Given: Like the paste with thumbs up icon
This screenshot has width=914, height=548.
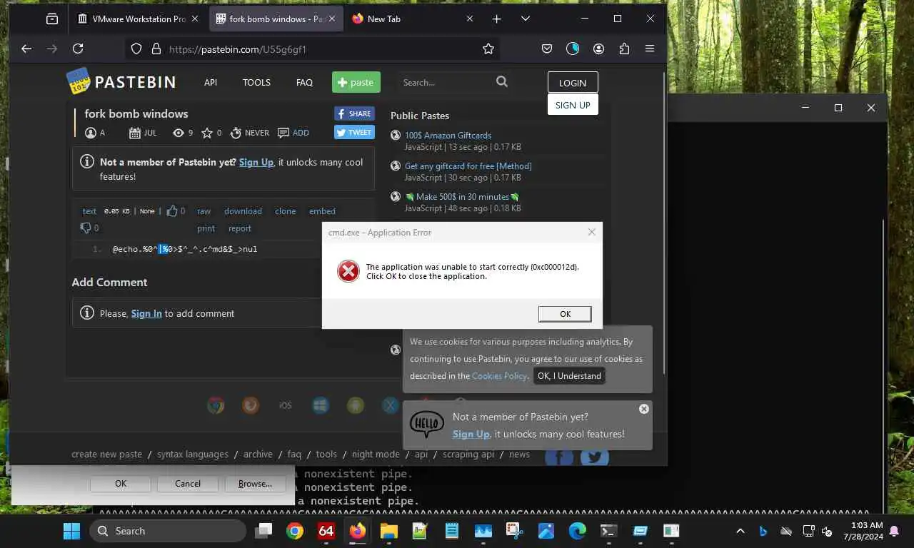Looking at the screenshot, I should click(x=172, y=210).
